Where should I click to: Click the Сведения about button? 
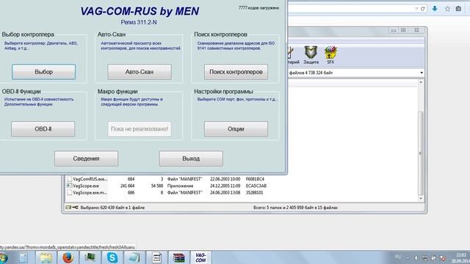[x=87, y=158]
